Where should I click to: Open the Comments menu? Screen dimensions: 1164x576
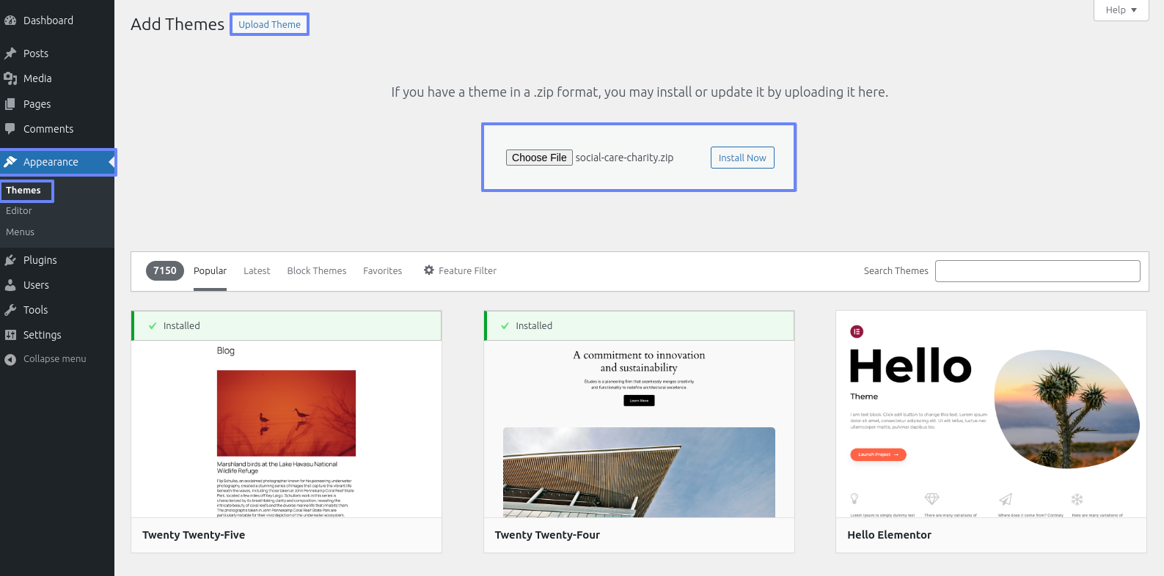(57, 129)
